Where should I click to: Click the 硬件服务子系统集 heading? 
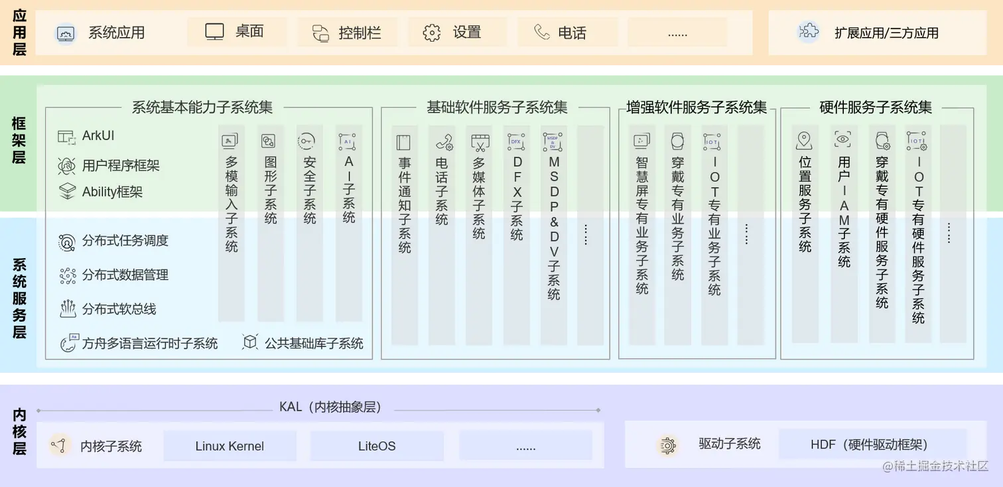click(x=876, y=107)
